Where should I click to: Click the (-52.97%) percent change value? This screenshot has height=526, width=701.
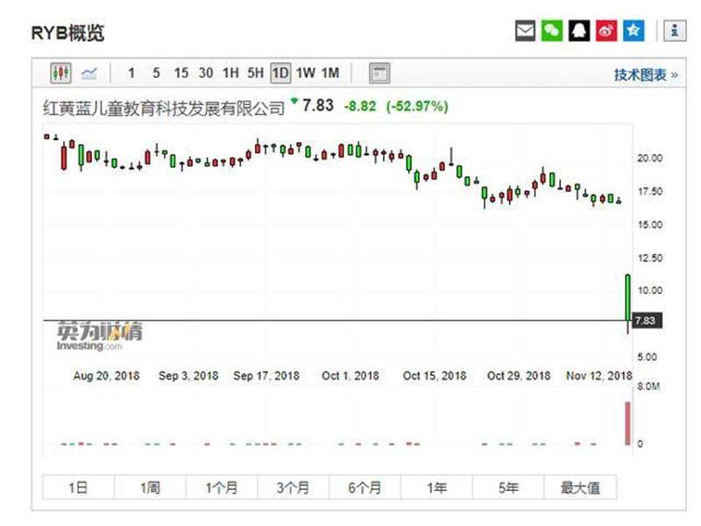(417, 106)
